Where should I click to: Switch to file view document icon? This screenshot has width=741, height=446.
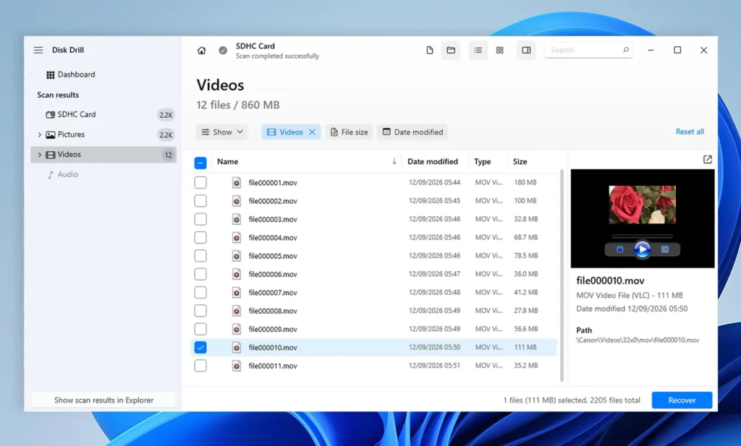pyautogui.click(x=430, y=50)
